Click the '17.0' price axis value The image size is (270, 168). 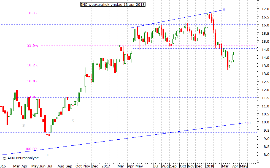[x=265, y=9]
